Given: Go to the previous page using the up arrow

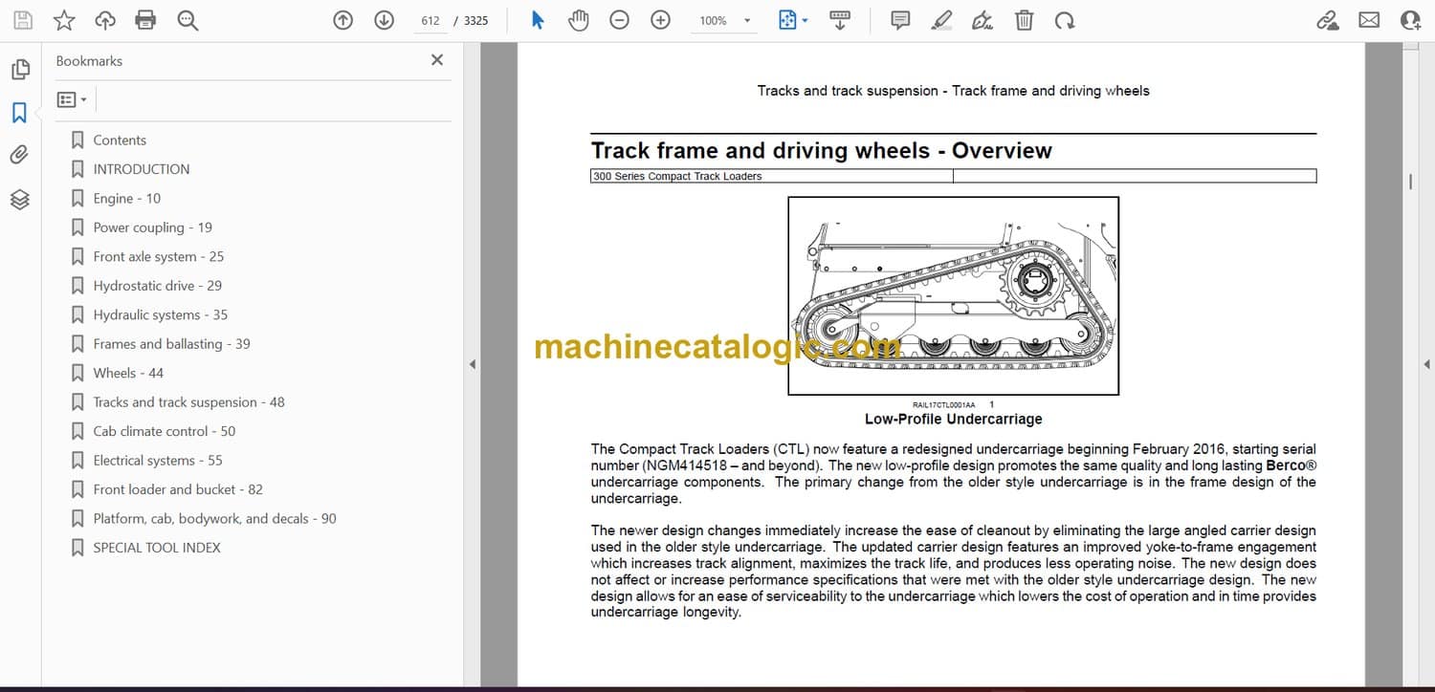Looking at the screenshot, I should click(x=342, y=20).
